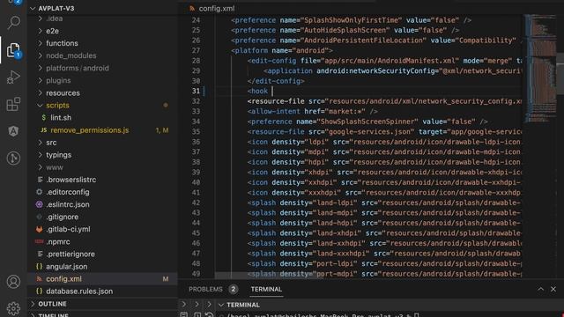564x317 pixels.
Task: Open lint.sh in the scripts folder
Action: (61, 117)
